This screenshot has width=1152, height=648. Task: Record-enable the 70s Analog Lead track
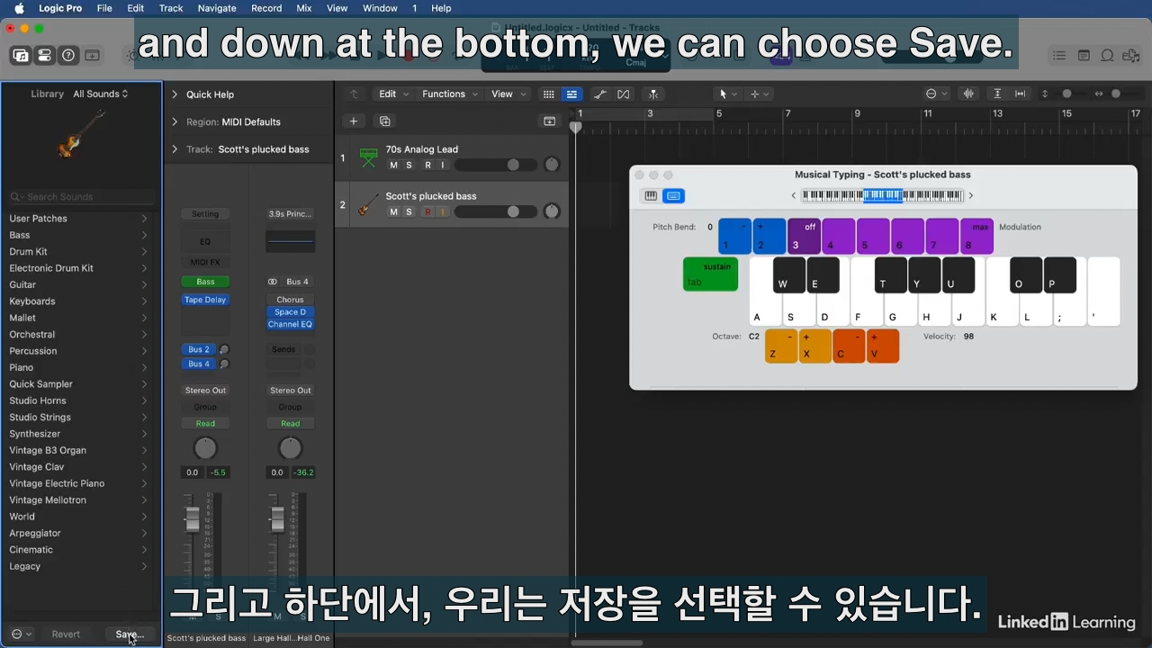click(427, 165)
